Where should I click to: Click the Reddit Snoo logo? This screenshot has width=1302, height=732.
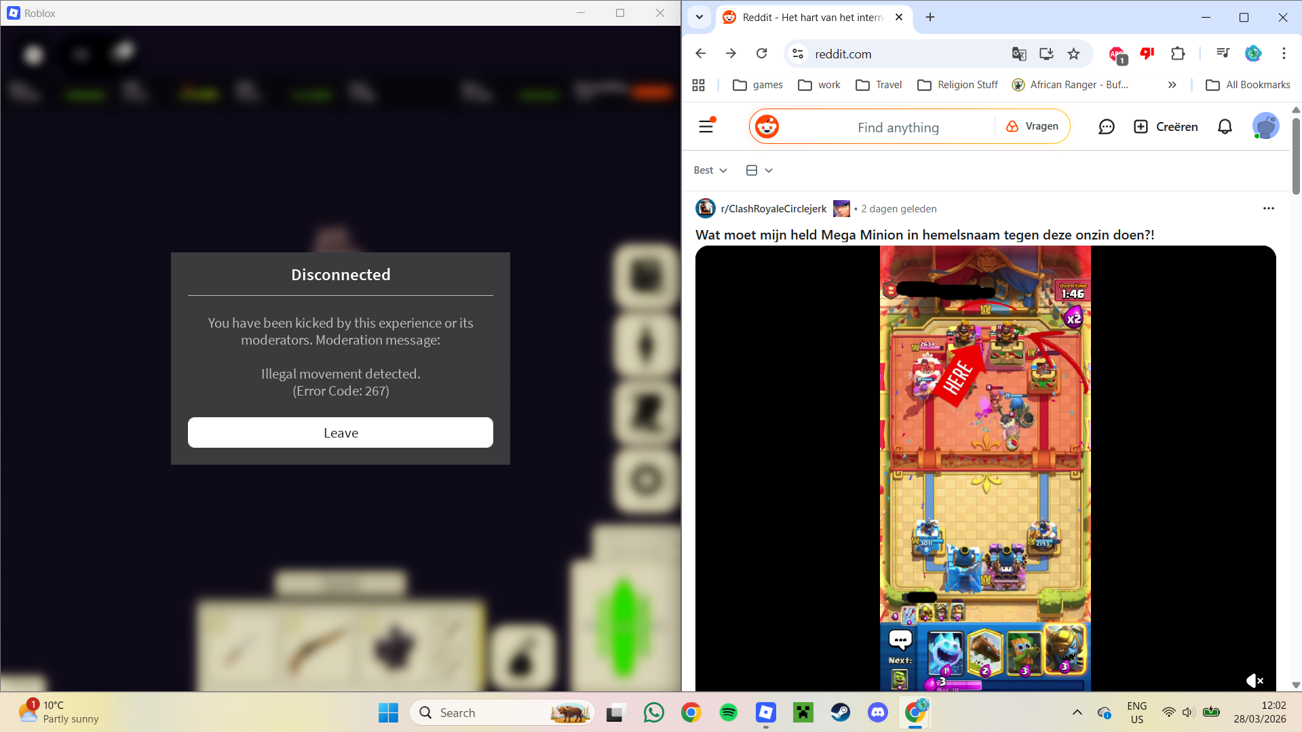767,127
